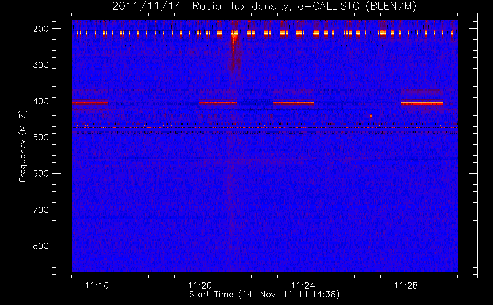Click the 700 frequency tick label
This screenshot has width=493, height=305.
coord(41,210)
